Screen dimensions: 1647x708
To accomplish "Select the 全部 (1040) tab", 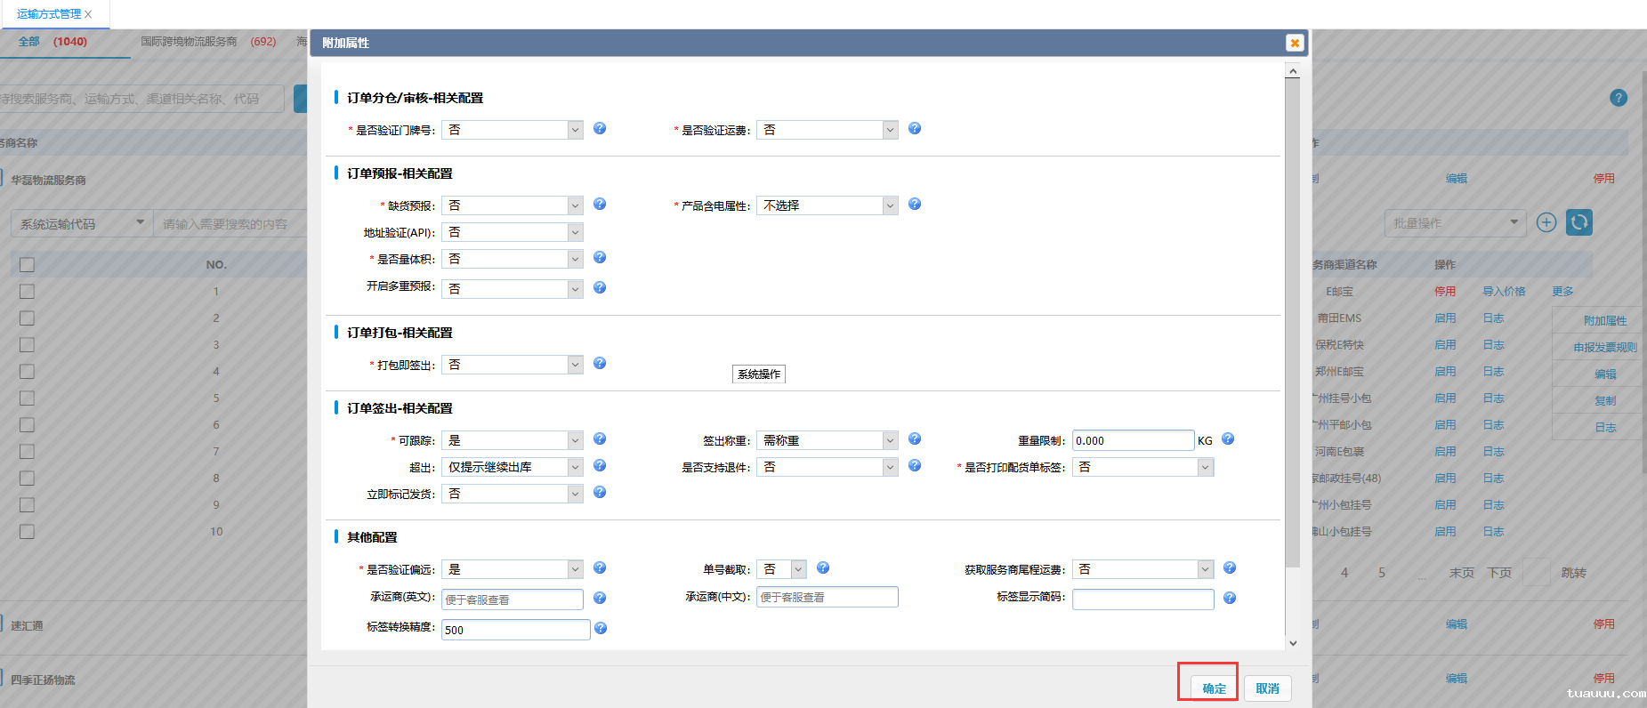I will [52, 42].
